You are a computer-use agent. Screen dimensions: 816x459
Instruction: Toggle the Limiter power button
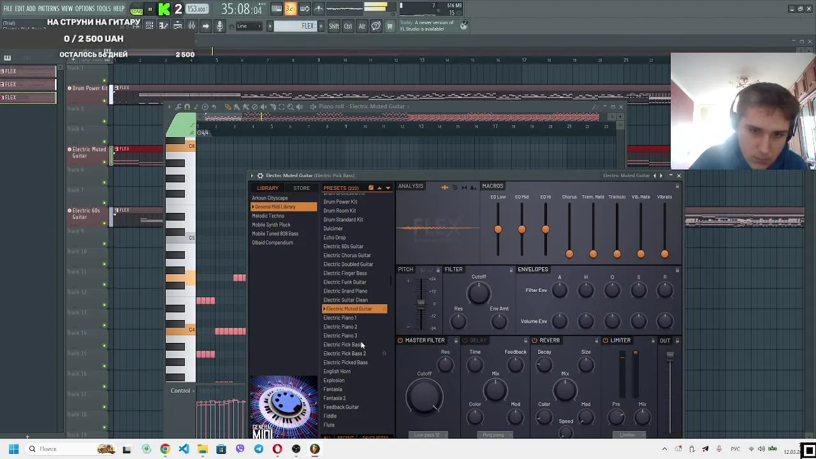tap(605, 340)
